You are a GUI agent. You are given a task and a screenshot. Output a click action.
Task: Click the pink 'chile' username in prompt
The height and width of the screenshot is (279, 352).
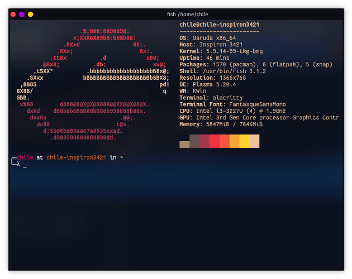coord(25,157)
